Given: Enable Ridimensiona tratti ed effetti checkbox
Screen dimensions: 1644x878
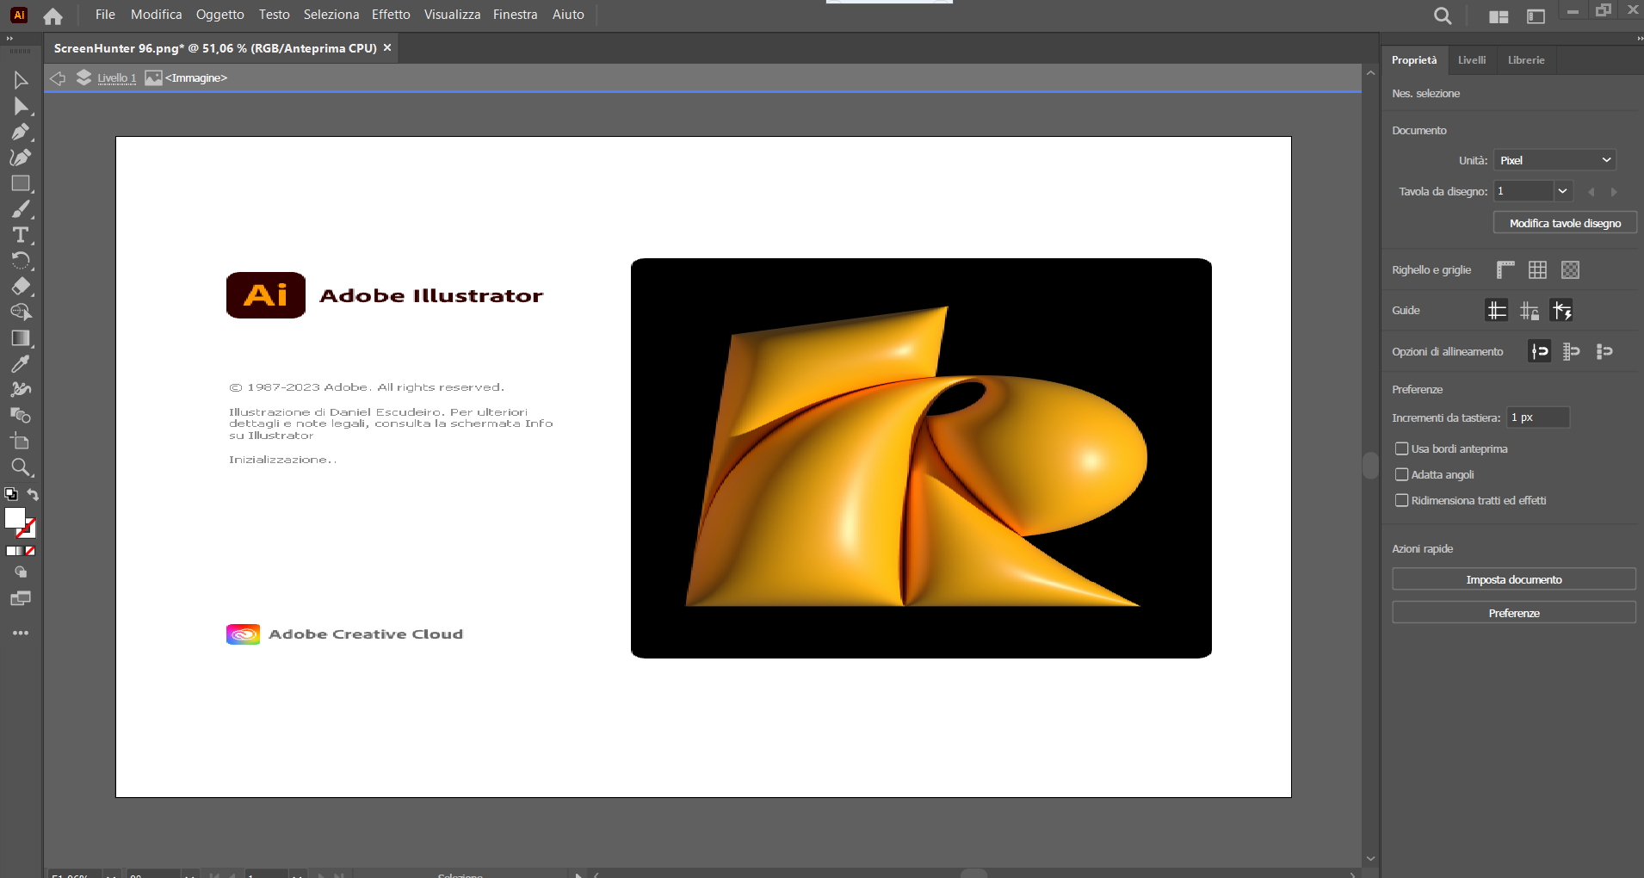Looking at the screenshot, I should (1402, 500).
